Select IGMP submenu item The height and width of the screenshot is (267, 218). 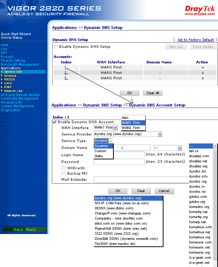click(x=8, y=87)
